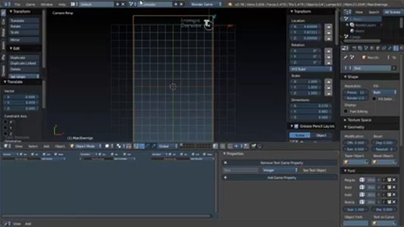Click the Add Game Property button

(x=280, y=178)
